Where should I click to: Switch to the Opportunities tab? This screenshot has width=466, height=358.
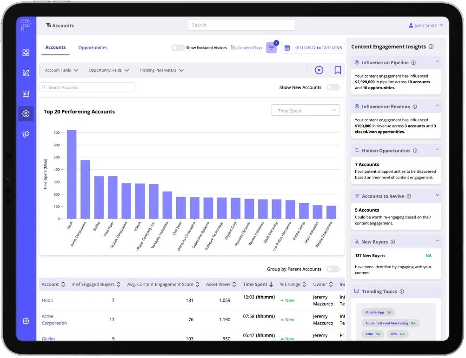(93, 48)
